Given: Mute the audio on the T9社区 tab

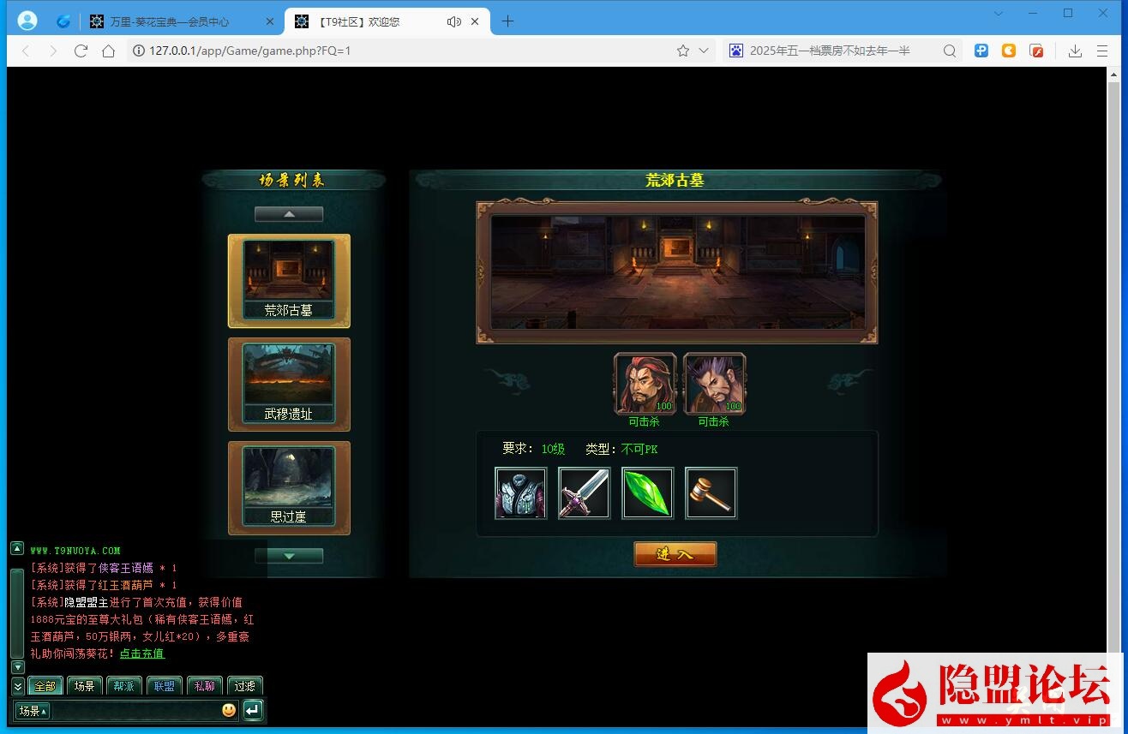Looking at the screenshot, I should point(453,21).
